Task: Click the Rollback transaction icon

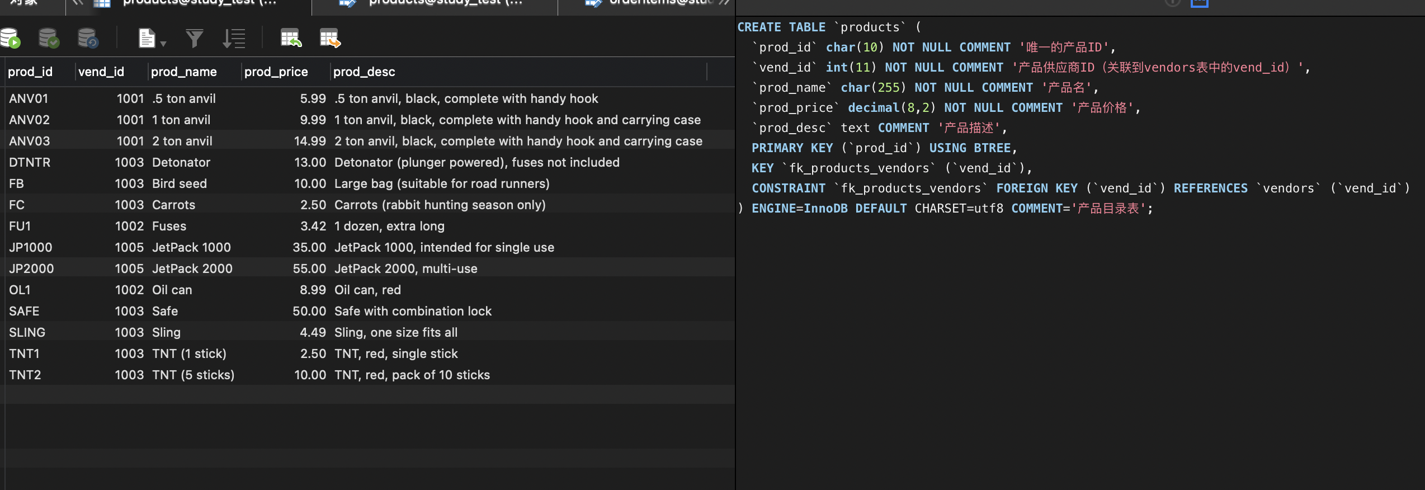Action: [88, 38]
